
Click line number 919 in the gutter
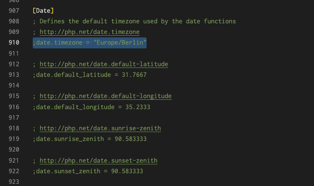coord(14,139)
